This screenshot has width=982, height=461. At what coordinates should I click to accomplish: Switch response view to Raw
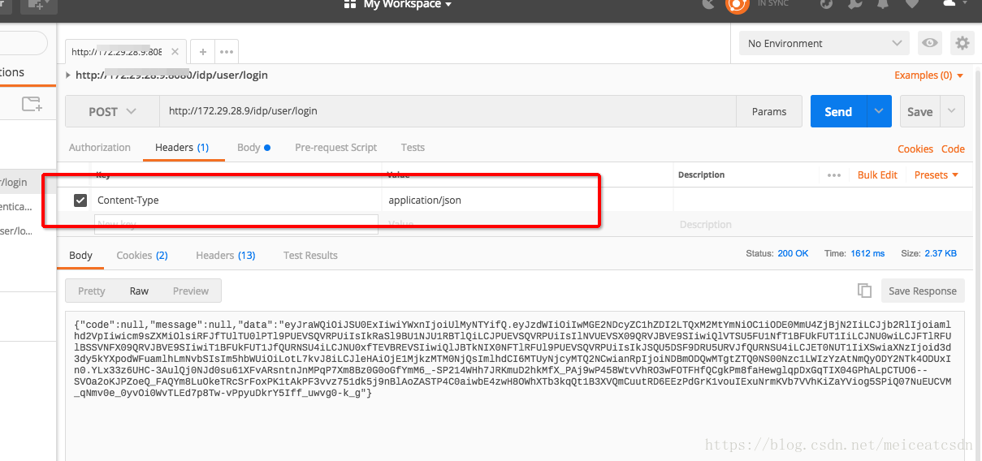tap(139, 291)
